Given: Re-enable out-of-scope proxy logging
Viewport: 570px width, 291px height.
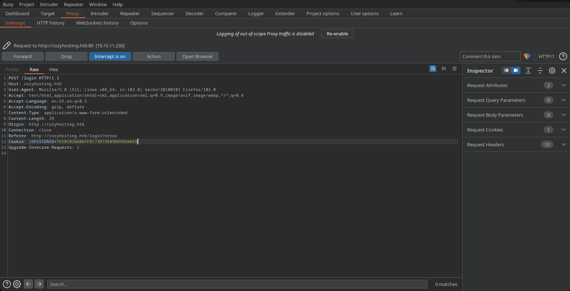Looking at the screenshot, I should point(337,34).
